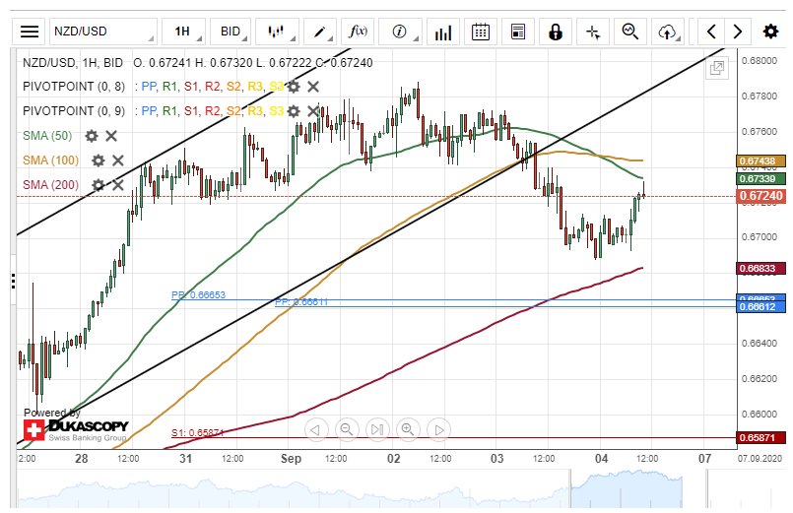793x513 pixels.
Task: Open chart settings gear in toolbar
Action: [770, 32]
